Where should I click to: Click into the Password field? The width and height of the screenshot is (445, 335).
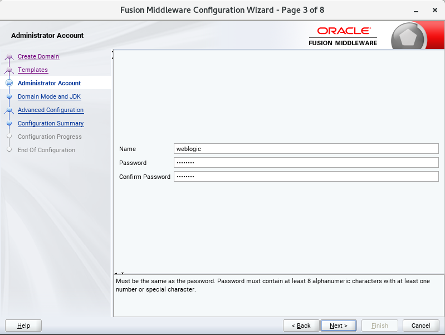tap(306, 163)
